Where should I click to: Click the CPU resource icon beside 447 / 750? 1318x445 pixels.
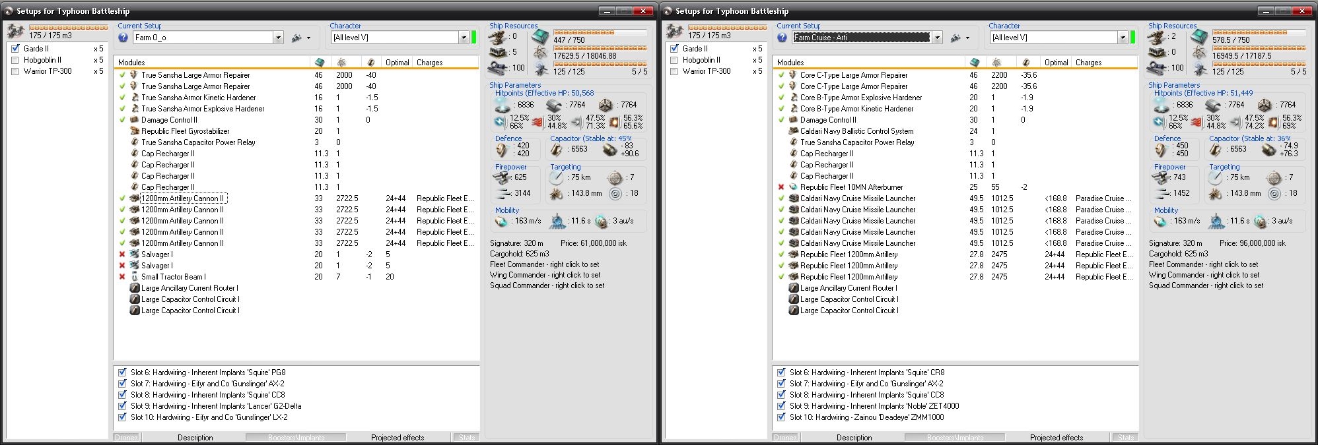click(x=541, y=36)
